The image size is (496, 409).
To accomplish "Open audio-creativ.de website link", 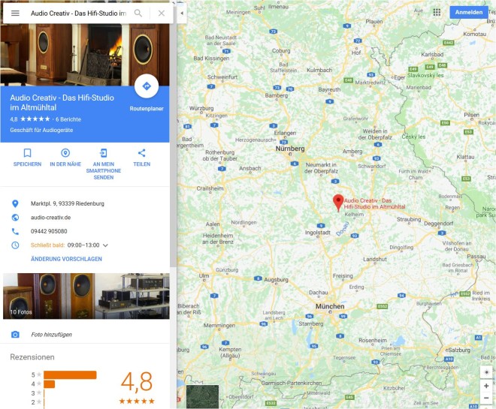I will [50, 218].
